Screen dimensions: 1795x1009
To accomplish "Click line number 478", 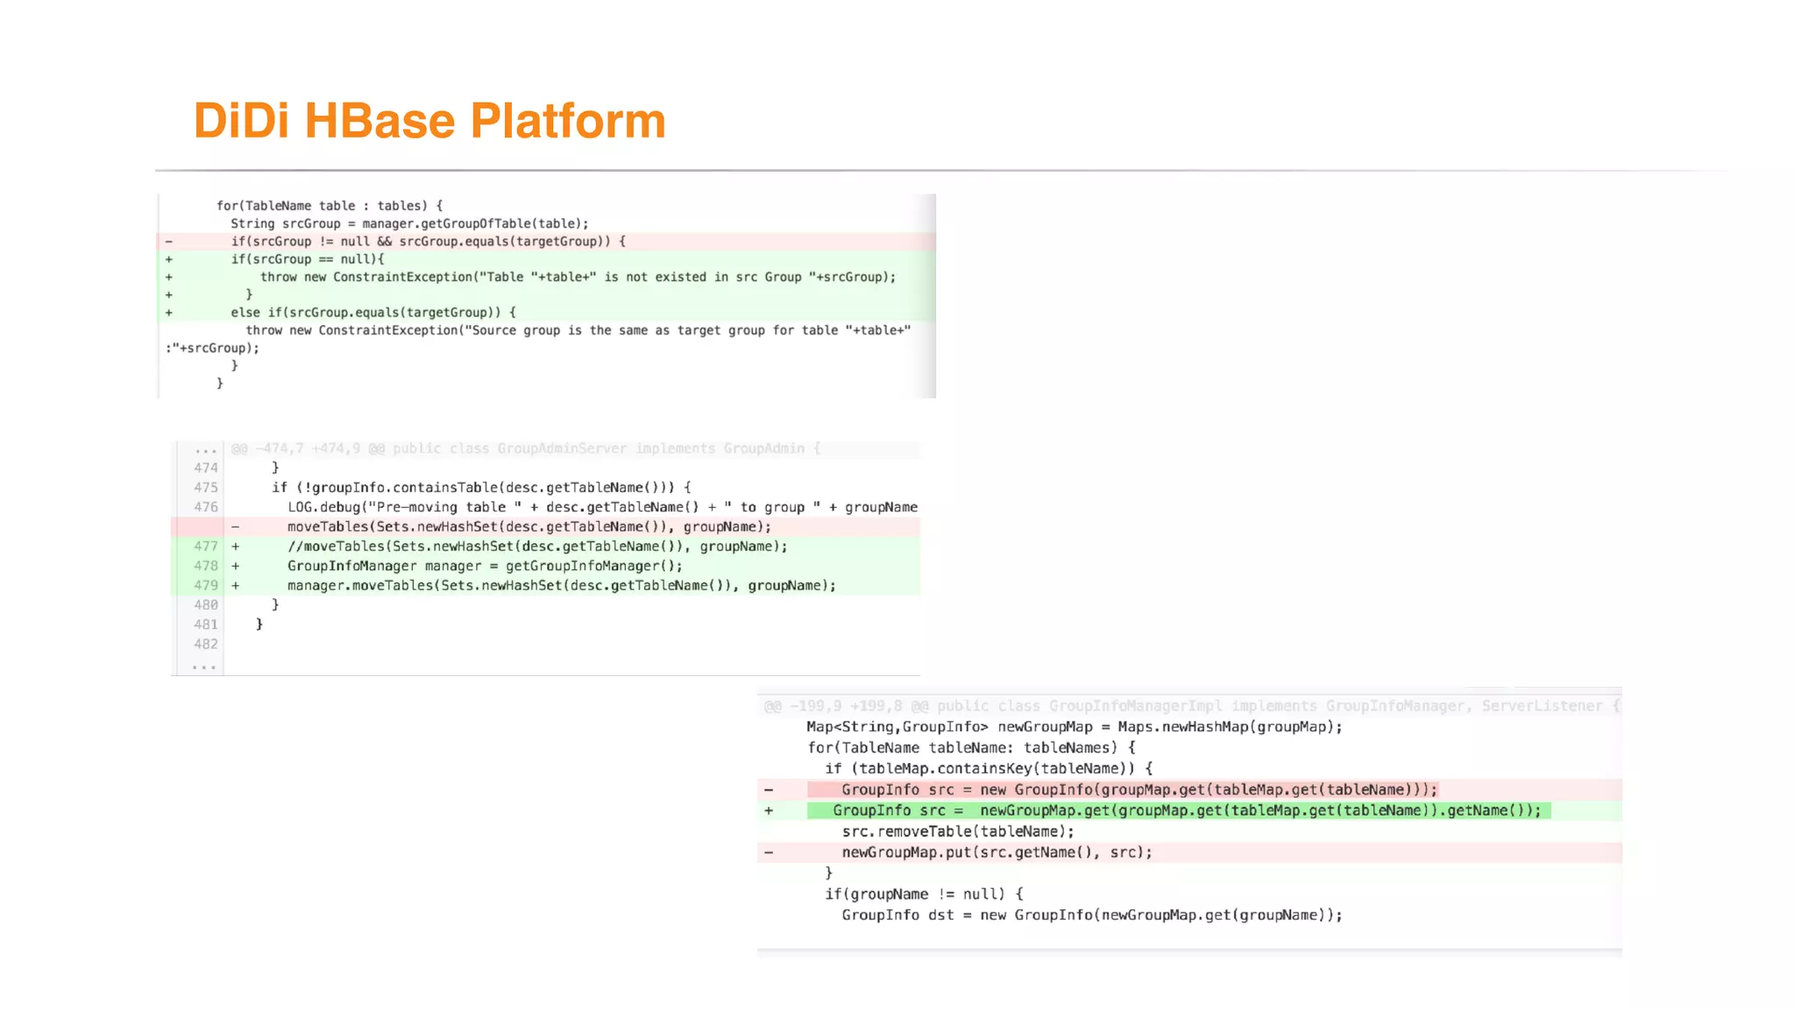I will click(x=206, y=566).
